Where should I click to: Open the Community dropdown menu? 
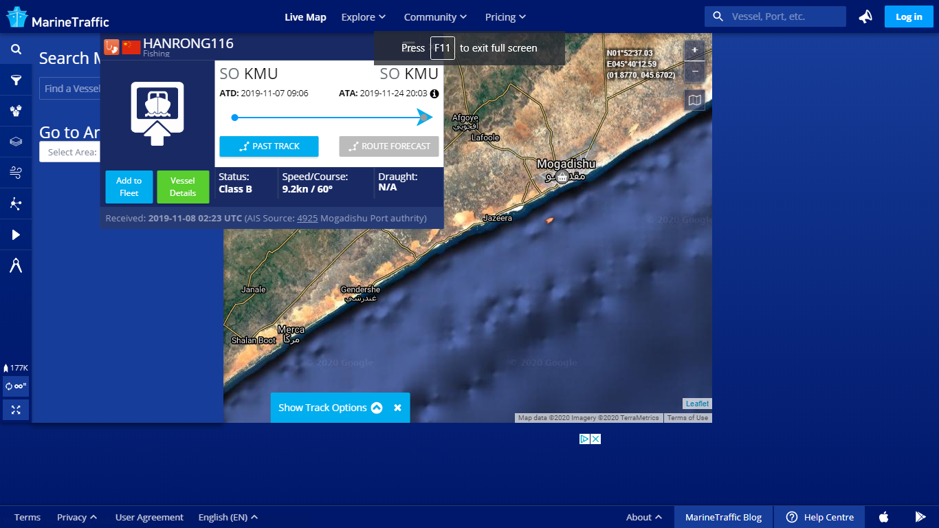coord(435,17)
